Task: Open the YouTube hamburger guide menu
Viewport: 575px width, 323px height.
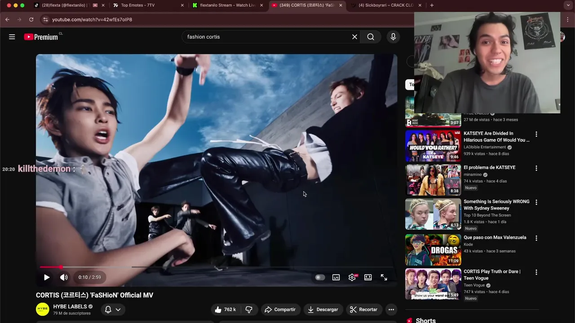Action: tap(12, 37)
